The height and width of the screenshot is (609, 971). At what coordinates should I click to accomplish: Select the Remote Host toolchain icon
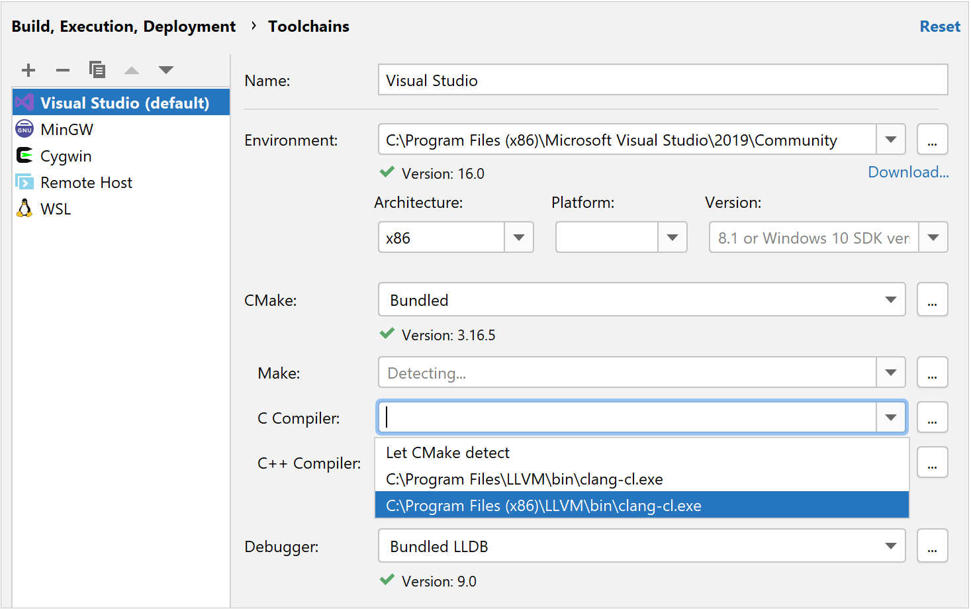coord(24,182)
